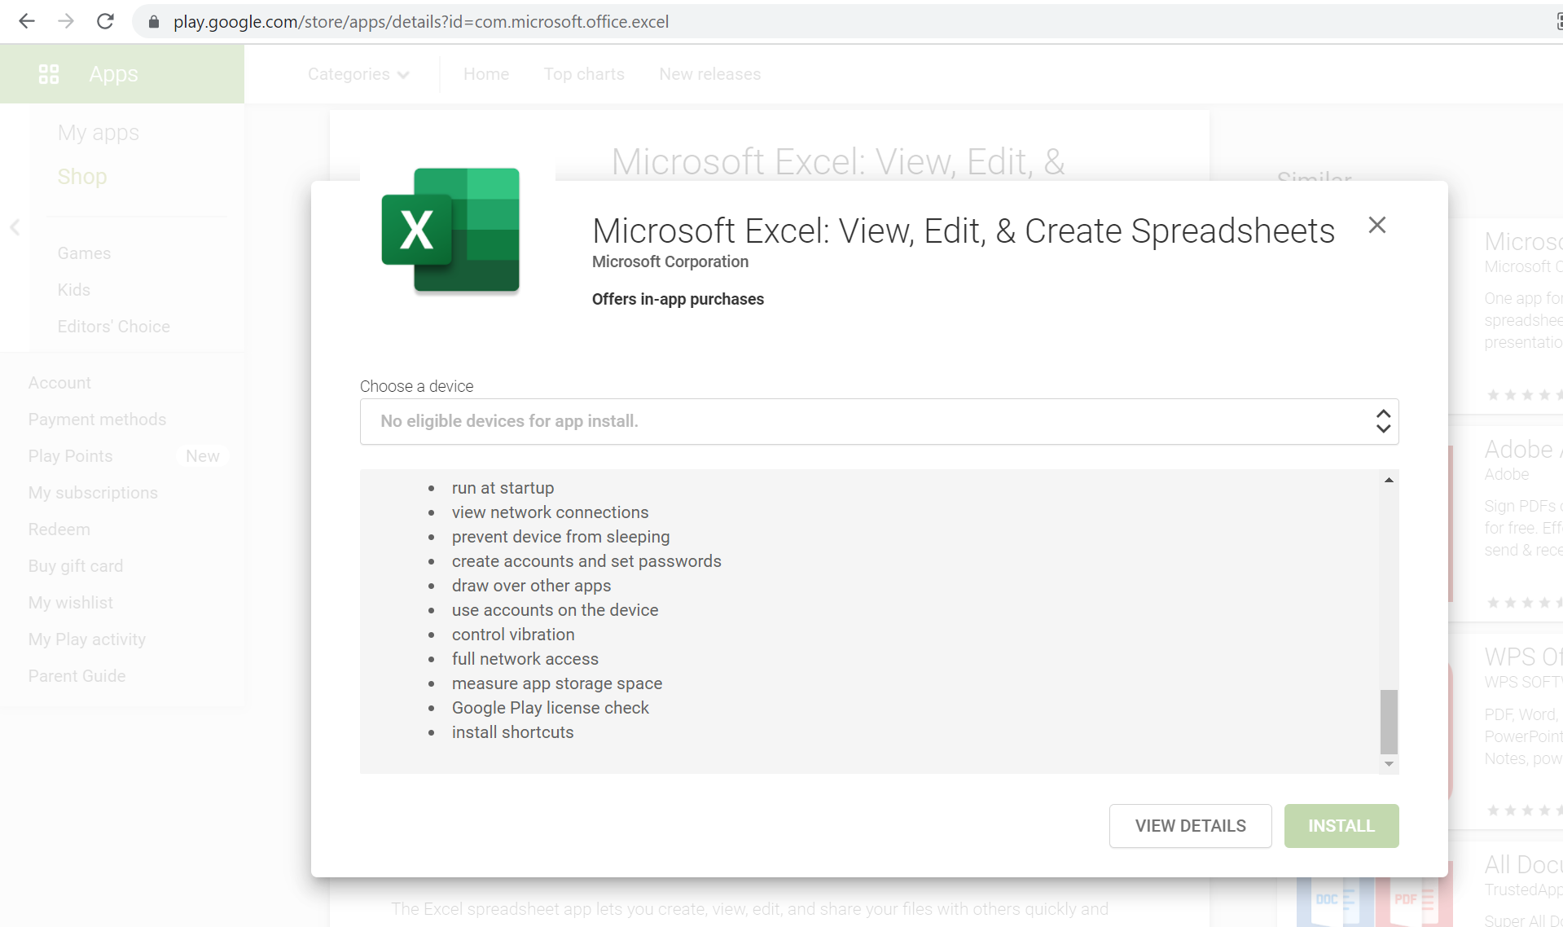Image resolution: width=1563 pixels, height=927 pixels.
Task: Click the browser back arrow
Action: pos(27,22)
